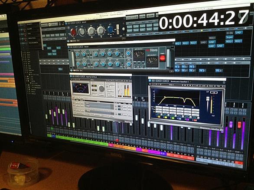This screenshot has width=254, height=190.
Task: Click the orange channel name strip at the mixer bottom
Action: pos(124,147)
